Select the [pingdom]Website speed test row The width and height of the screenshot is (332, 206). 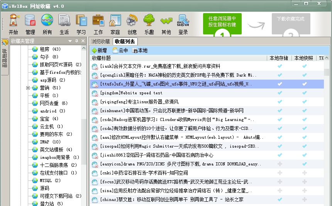pos(207,93)
